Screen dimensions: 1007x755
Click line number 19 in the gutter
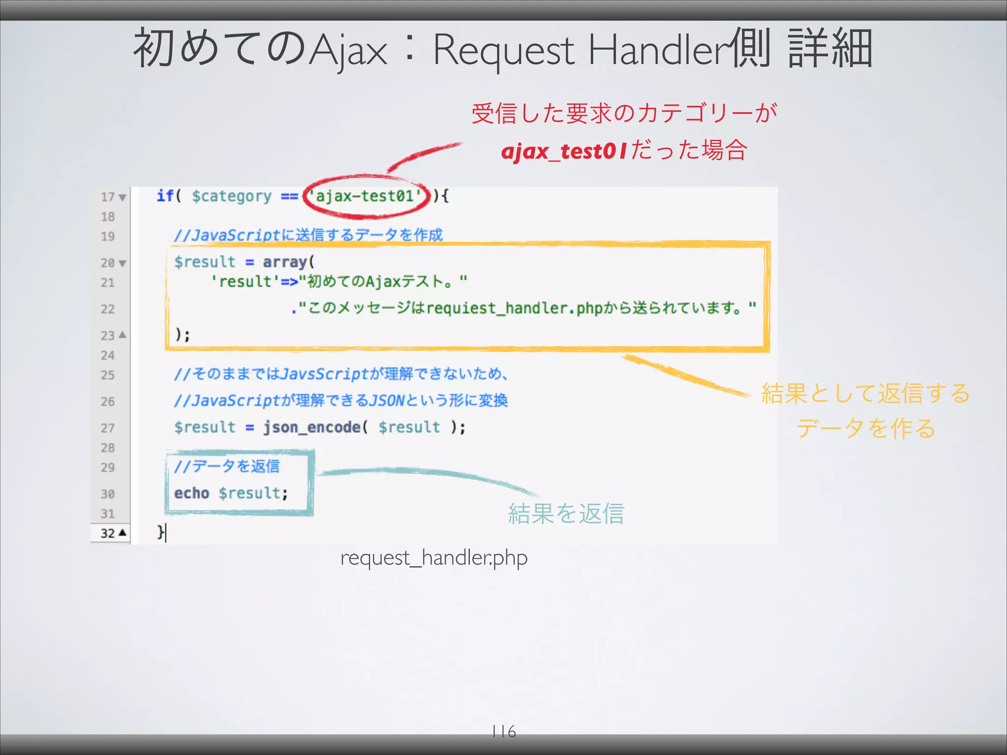(x=108, y=236)
